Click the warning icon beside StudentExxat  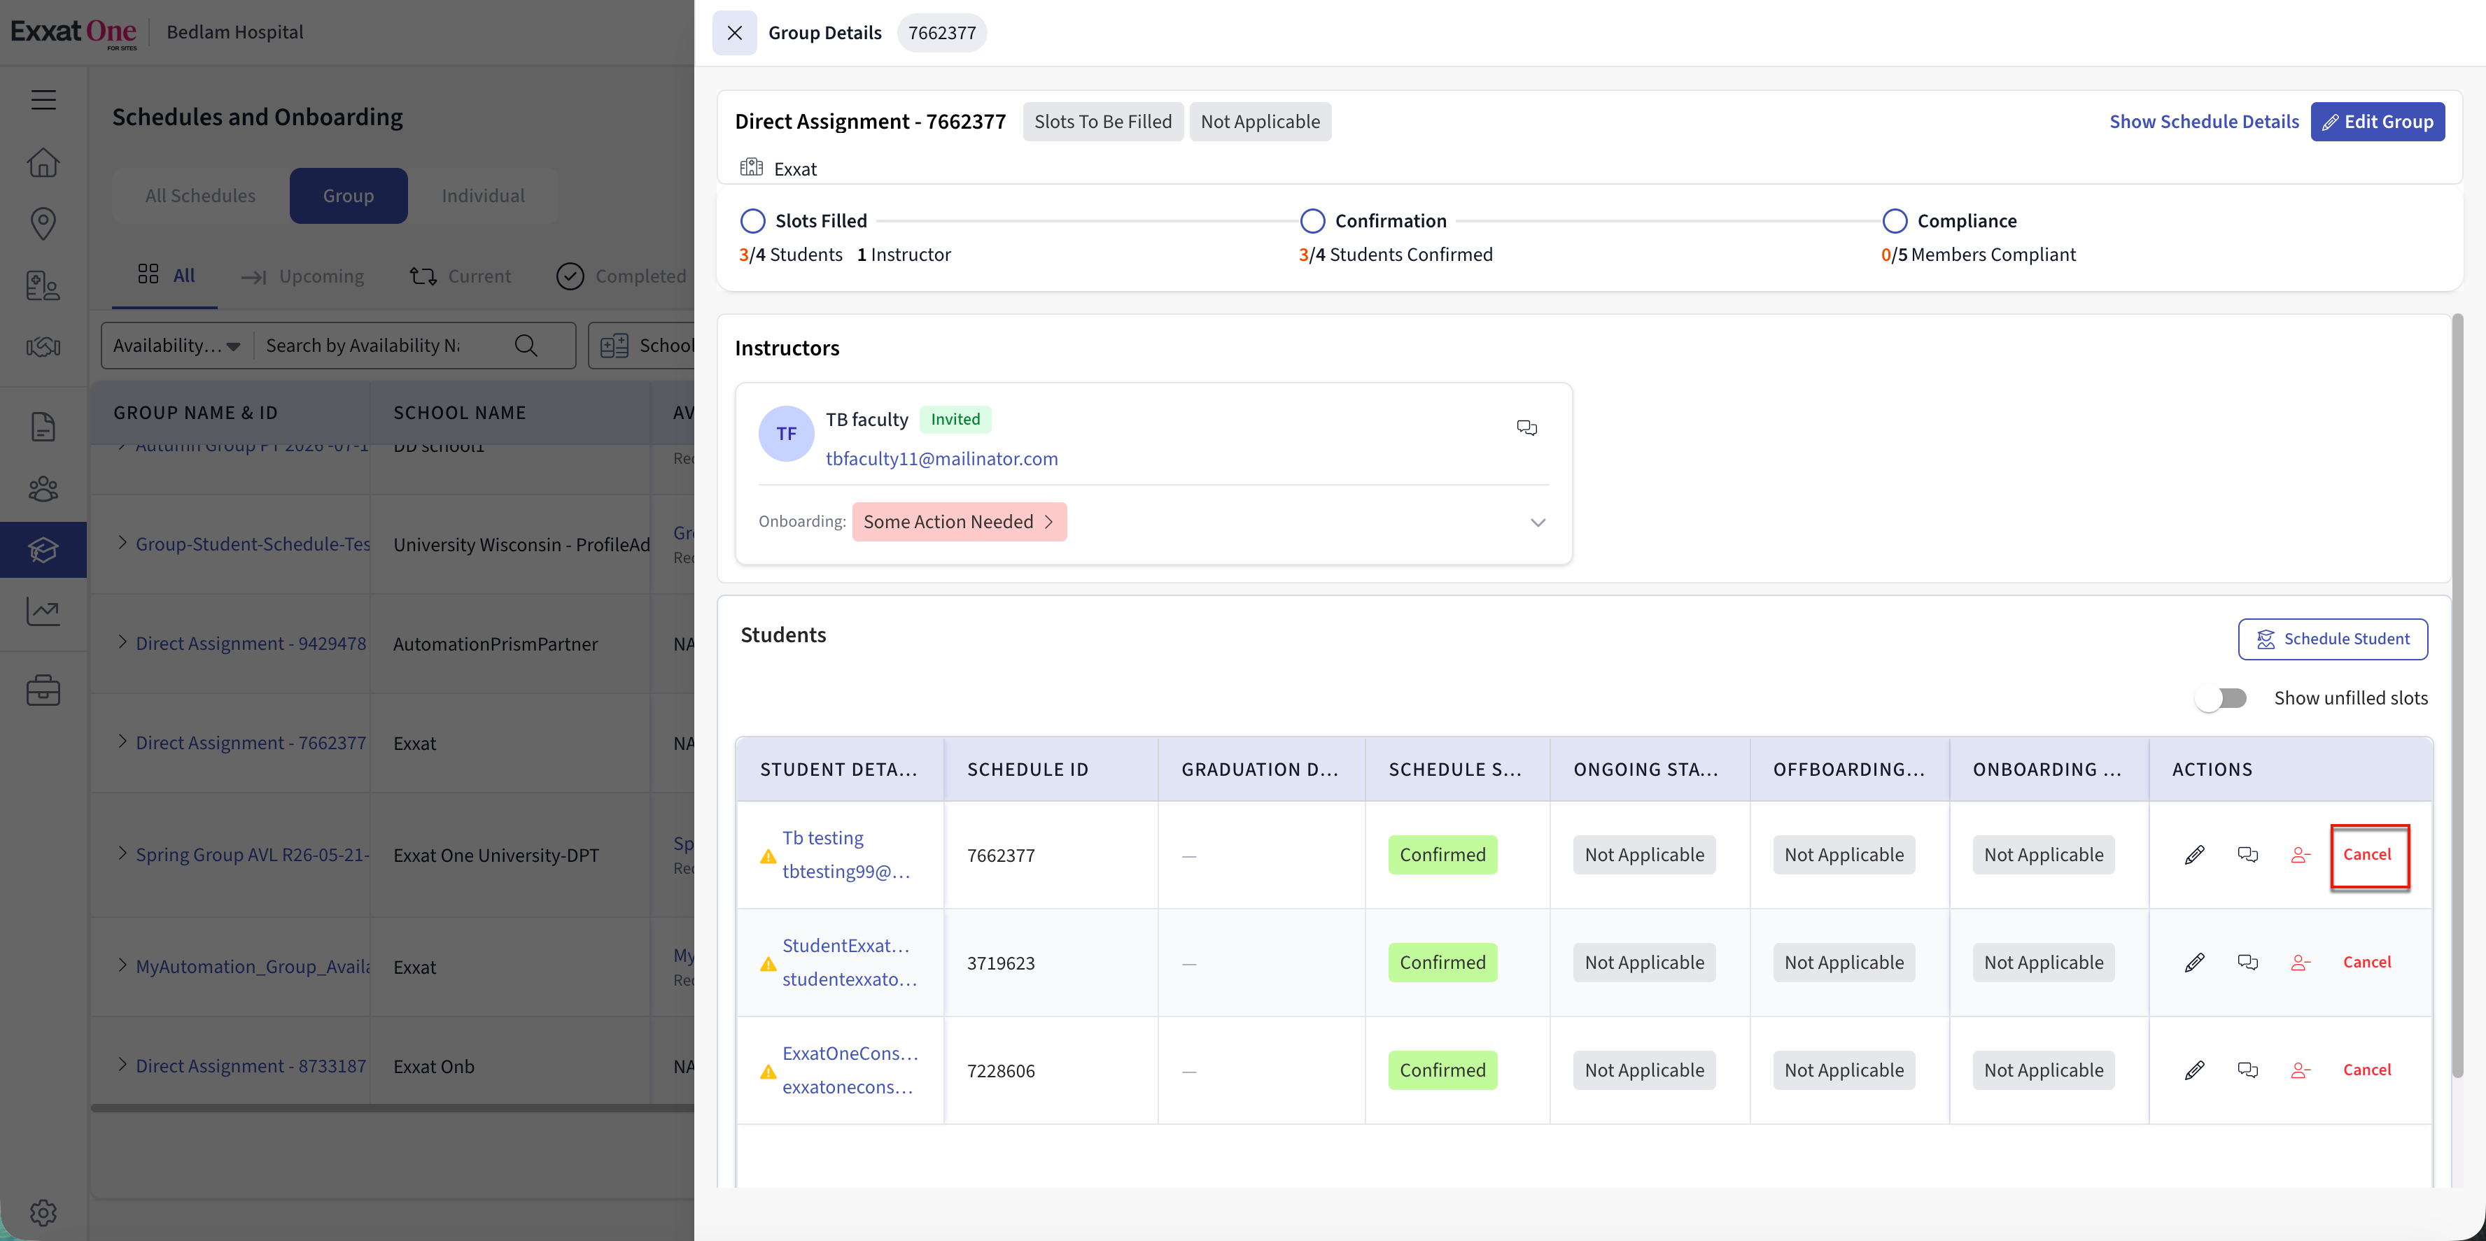(x=768, y=964)
